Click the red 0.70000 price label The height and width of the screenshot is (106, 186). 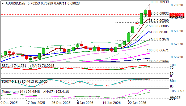(177, 15)
